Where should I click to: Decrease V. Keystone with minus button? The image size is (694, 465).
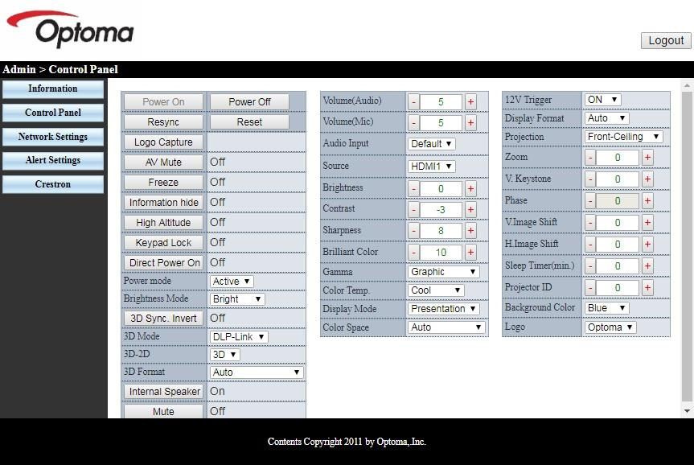[x=590, y=179]
